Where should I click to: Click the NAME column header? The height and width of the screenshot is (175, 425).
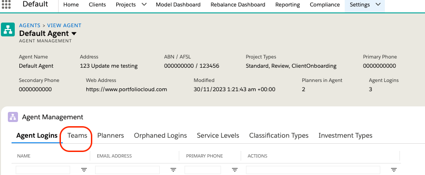(24, 156)
